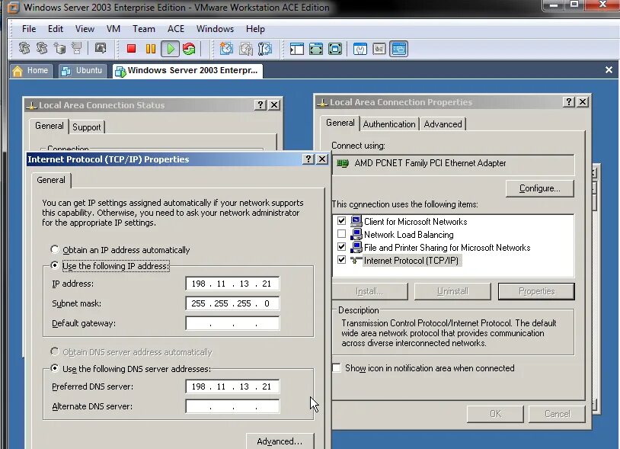Viewport: 620px width, 449px height.
Task: Switch to the Ubuntu VM tab
Action: point(82,71)
